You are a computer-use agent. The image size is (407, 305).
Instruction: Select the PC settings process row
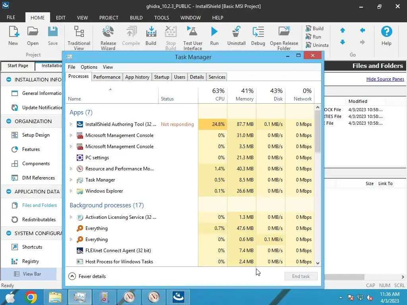(x=190, y=158)
